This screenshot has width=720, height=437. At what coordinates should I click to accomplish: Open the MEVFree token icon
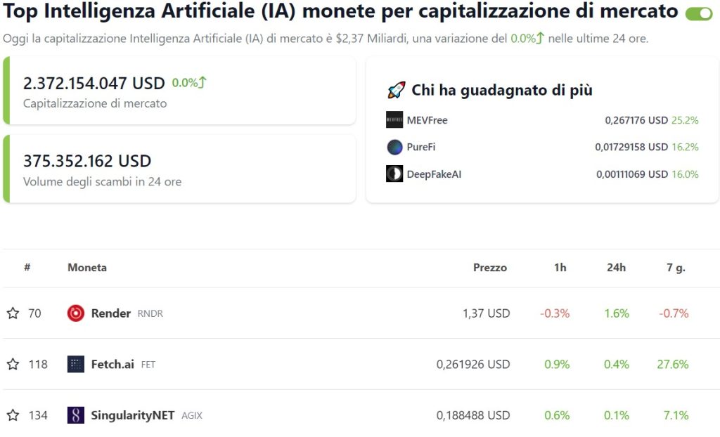[394, 120]
